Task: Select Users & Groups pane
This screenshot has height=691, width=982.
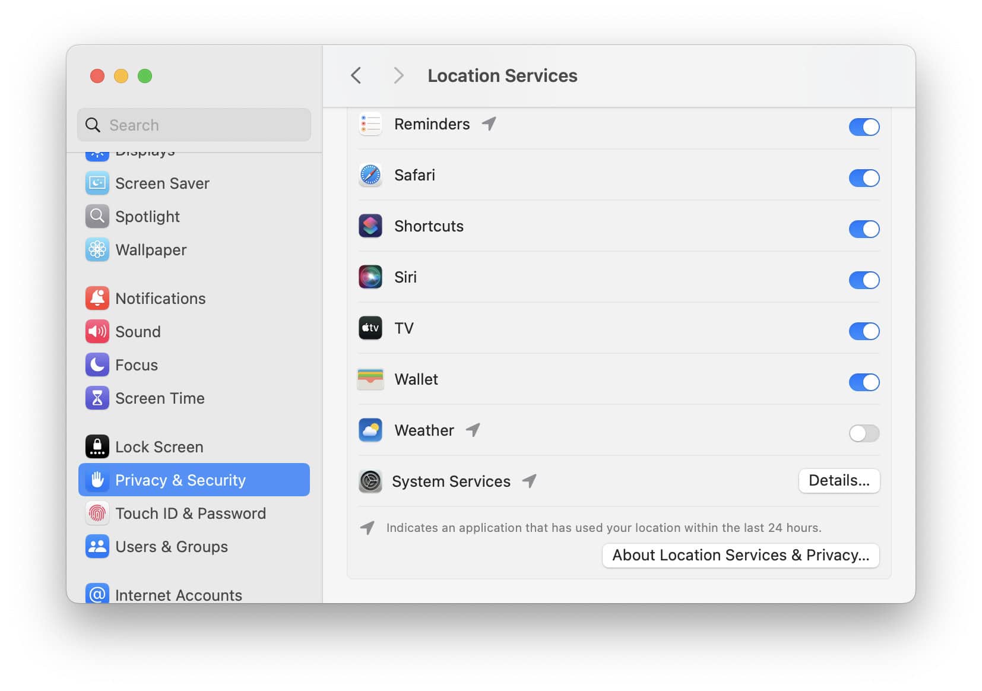Action: point(194,546)
